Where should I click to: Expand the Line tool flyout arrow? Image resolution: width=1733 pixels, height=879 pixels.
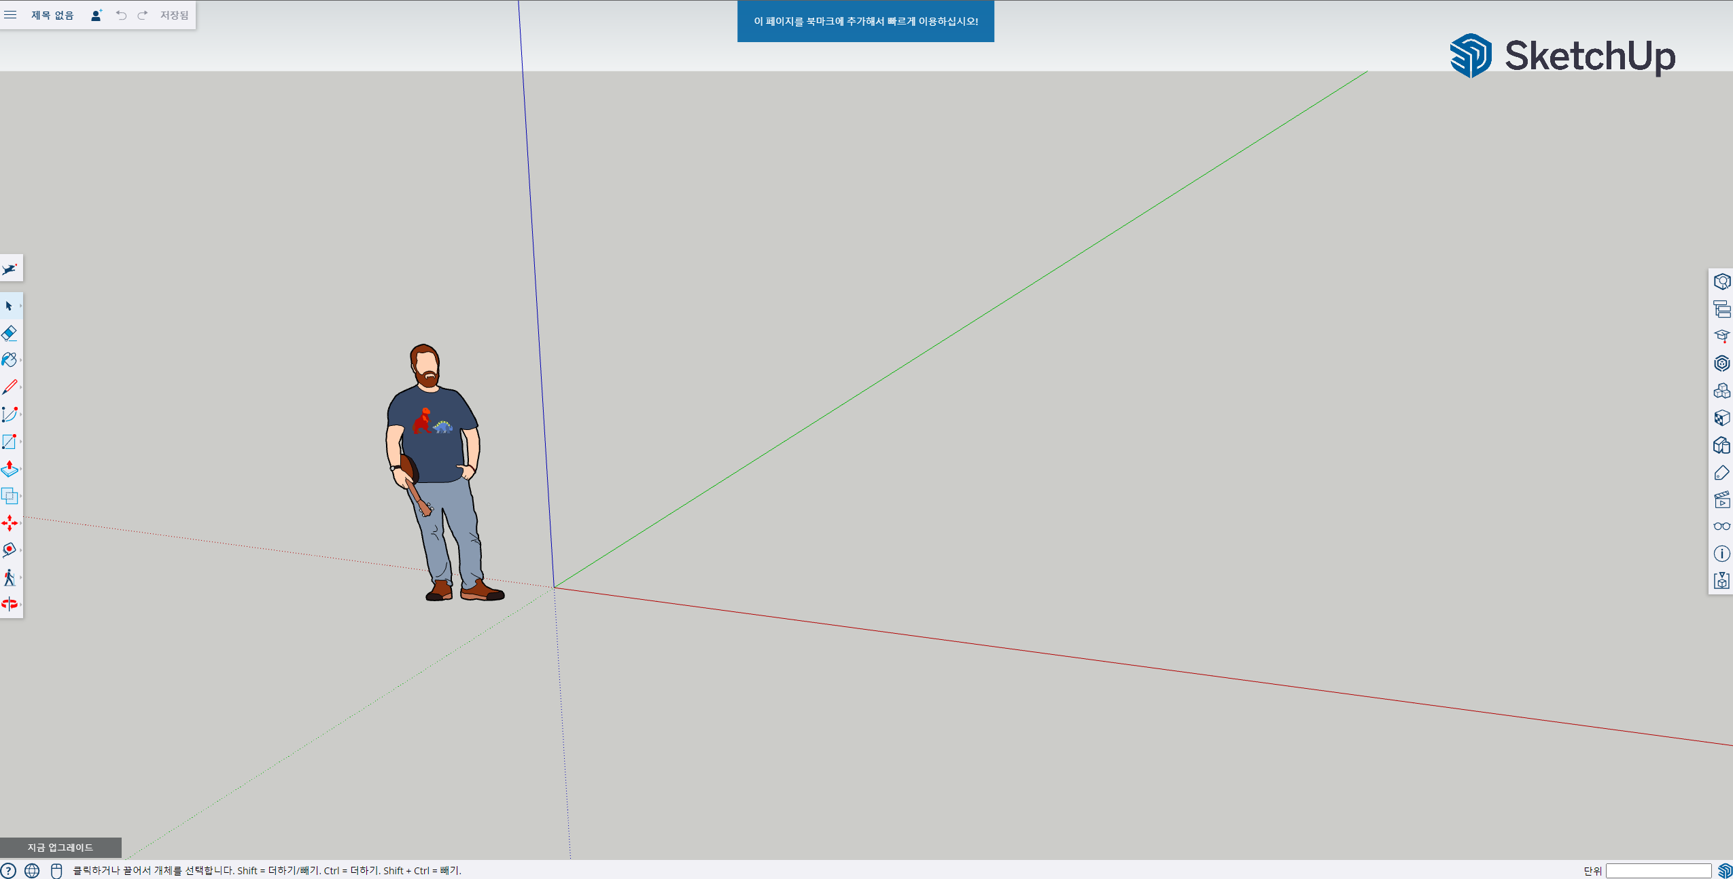(21, 387)
